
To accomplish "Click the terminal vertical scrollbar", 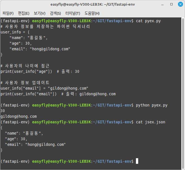I will coord(183,94).
